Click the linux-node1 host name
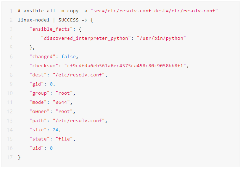Viewport: 241px width, 169px height. (x=34, y=20)
